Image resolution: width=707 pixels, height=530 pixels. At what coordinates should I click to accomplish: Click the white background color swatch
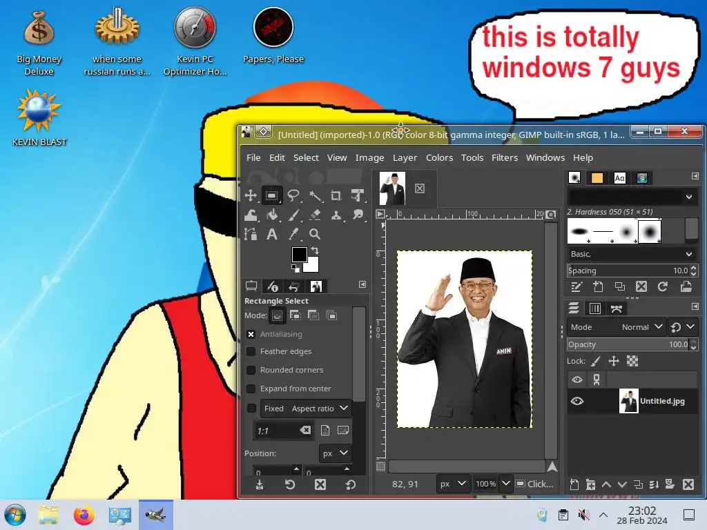click(x=313, y=266)
